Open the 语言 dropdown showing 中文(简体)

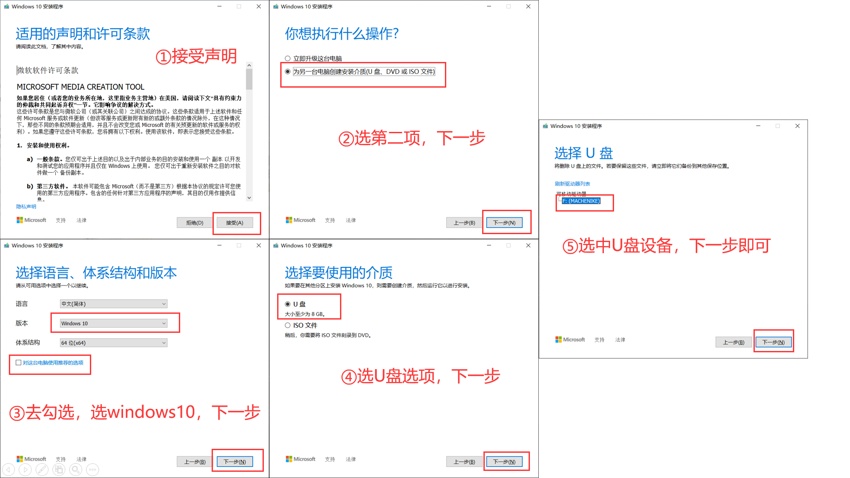coord(114,304)
